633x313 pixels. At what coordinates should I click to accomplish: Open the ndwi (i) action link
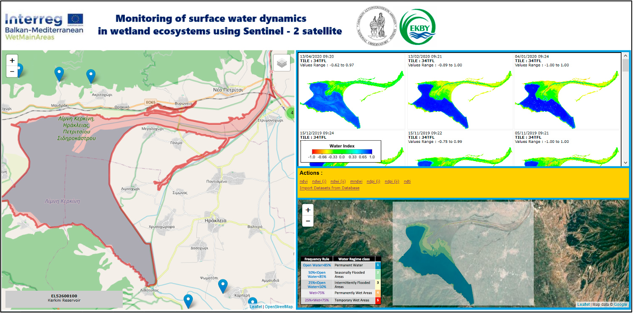click(319, 181)
